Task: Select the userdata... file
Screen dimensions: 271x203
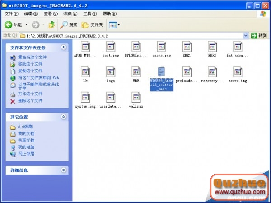Action: 111,100
